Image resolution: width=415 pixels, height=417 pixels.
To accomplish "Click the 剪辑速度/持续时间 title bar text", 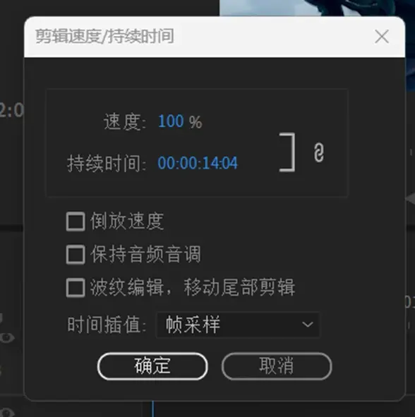I will click(105, 37).
